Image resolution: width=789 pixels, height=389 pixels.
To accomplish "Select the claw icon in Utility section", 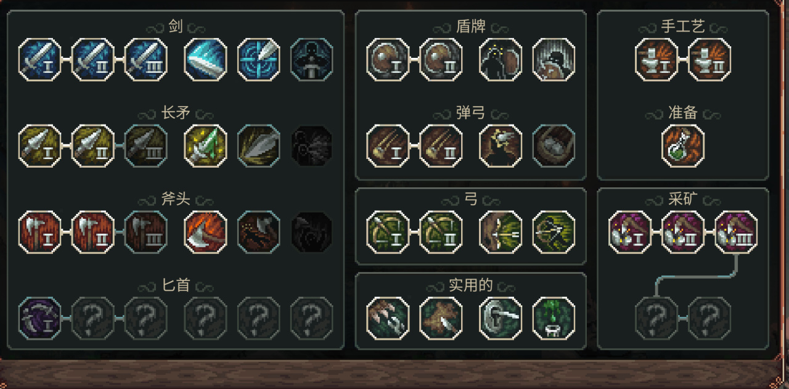I will 388,319.
